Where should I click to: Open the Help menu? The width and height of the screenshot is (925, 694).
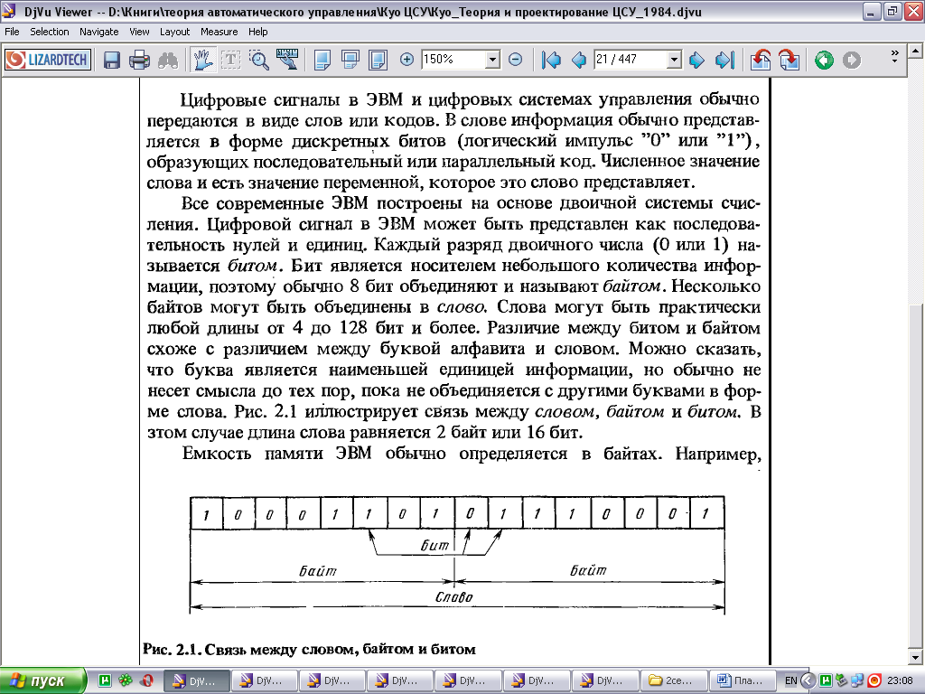pos(257,32)
